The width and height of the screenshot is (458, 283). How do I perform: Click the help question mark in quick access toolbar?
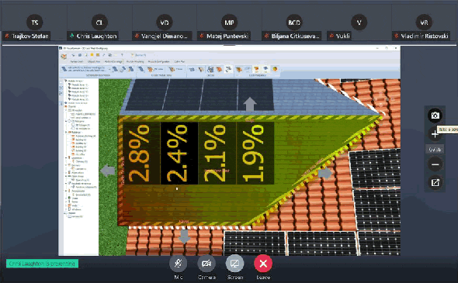(x=122, y=55)
